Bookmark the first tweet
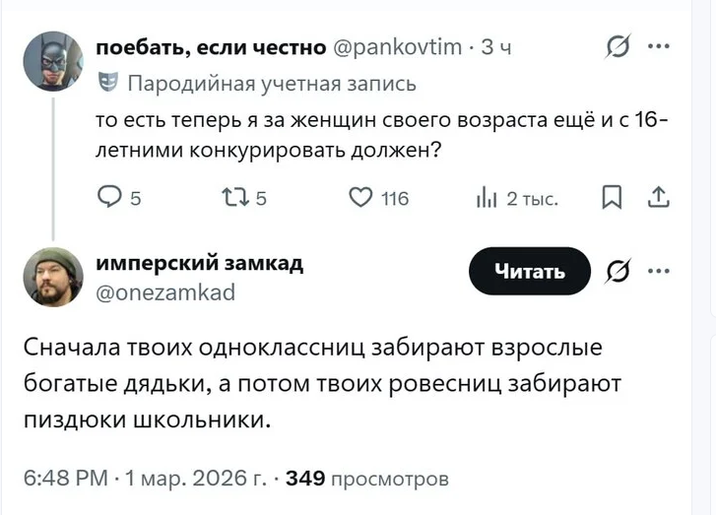This screenshot has width=716, height=515. click(609, 199)
